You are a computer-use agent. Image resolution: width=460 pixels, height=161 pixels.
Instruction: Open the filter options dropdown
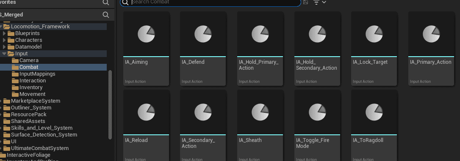[x=319, y=2]
